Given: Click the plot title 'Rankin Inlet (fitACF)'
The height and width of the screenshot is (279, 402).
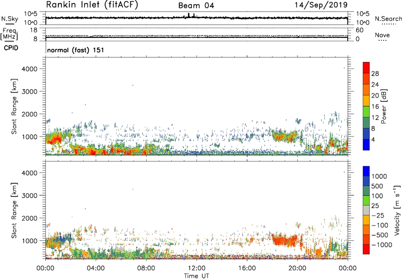Looking at the screenshot, I should [92, 5].
